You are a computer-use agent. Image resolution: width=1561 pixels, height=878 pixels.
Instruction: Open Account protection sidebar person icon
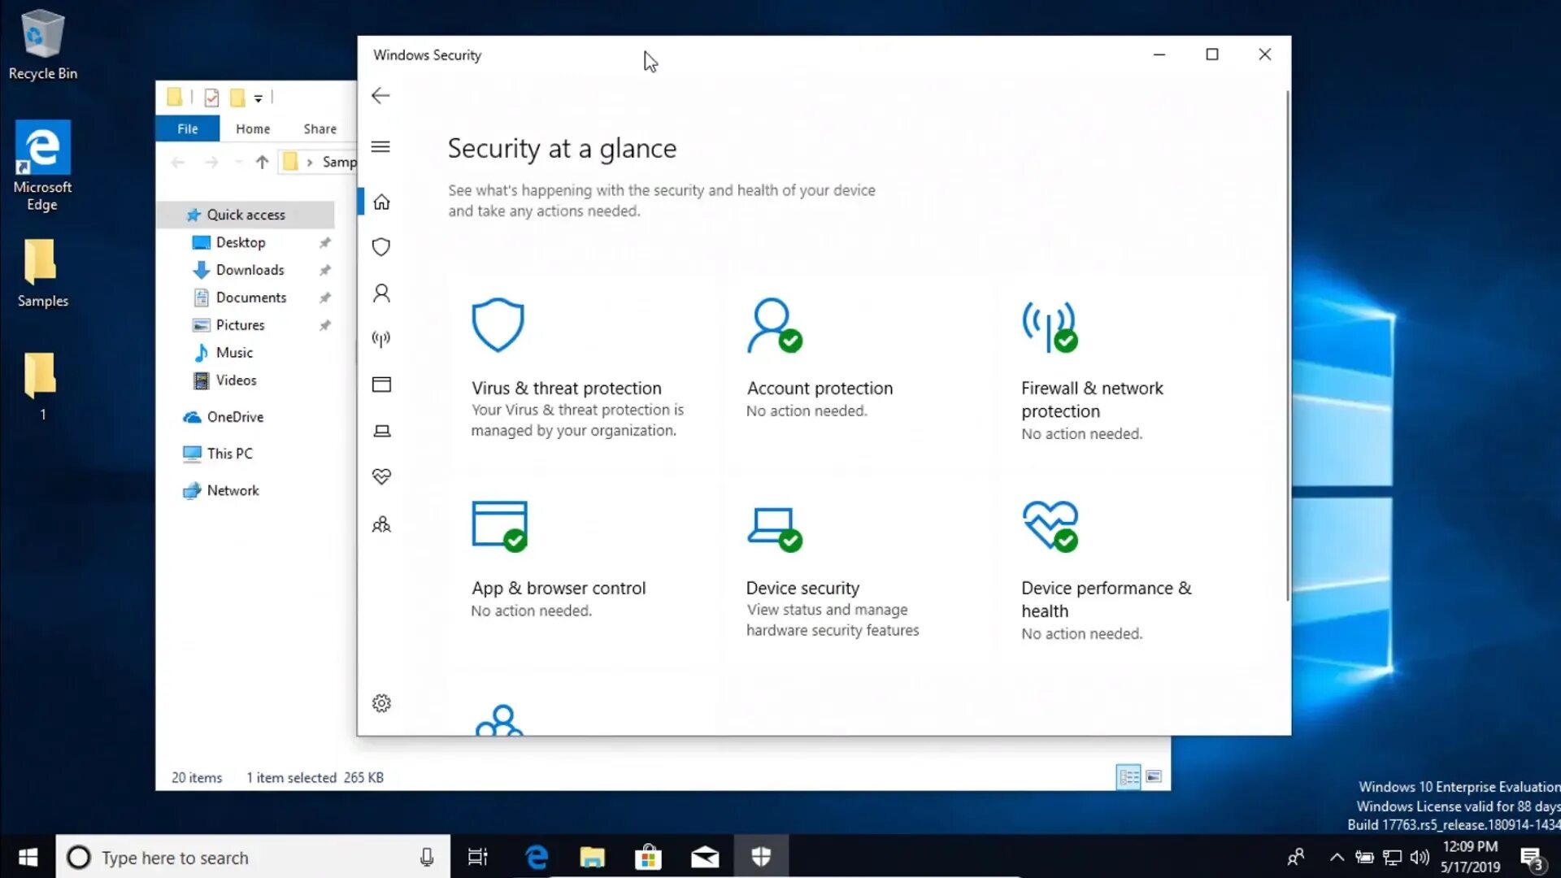click(381, 293)
